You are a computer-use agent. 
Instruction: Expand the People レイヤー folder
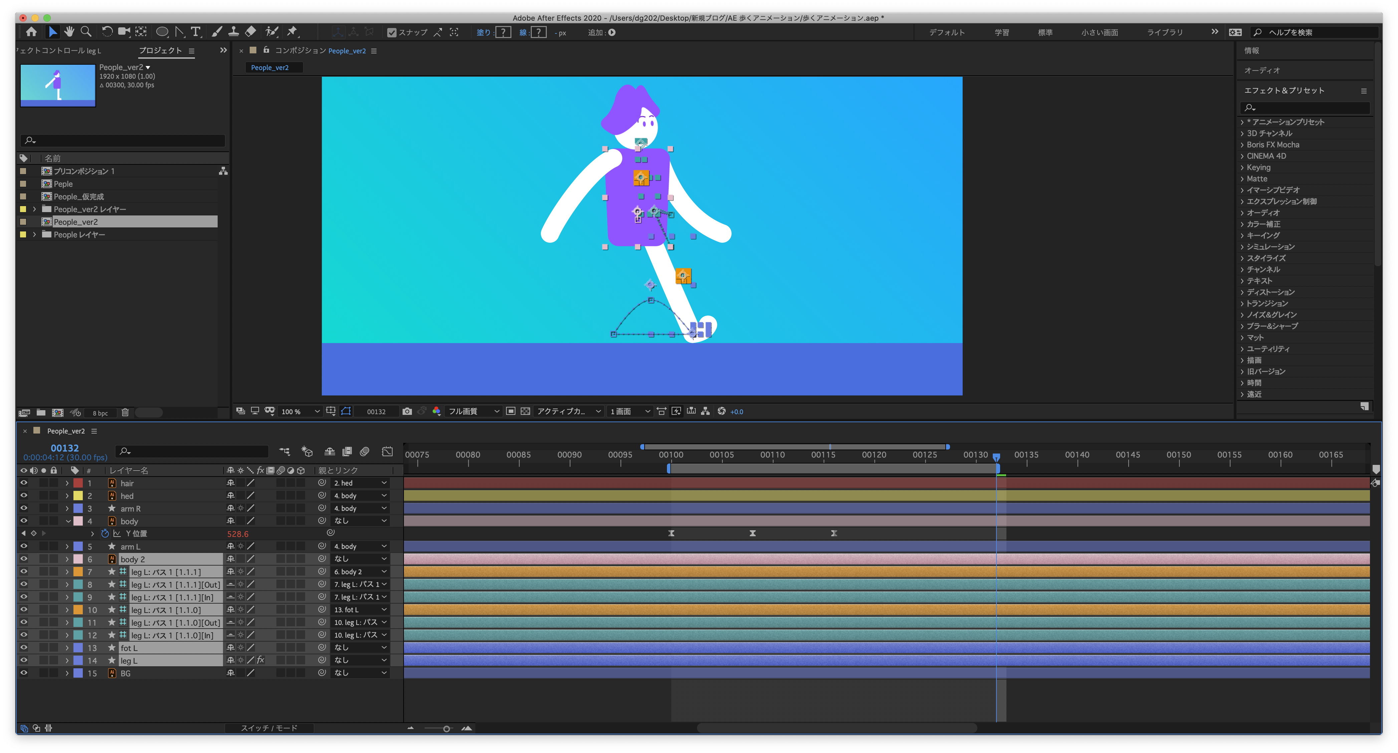click(35, 235)
